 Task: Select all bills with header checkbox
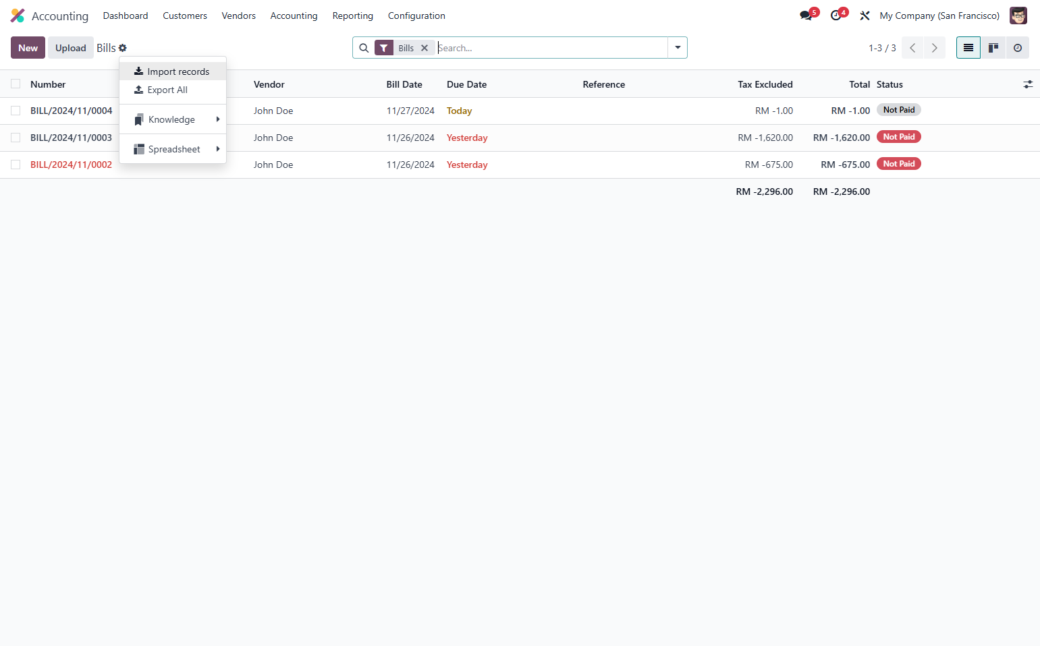coord(16,84)
